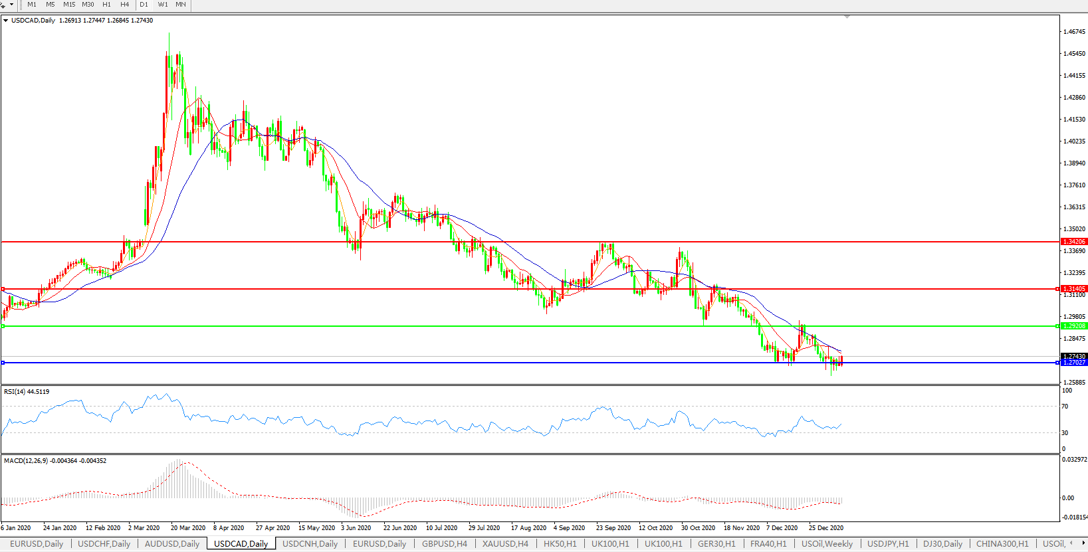Select MN monthly timeframe
The height and width of the screenshot is (552, 1088).
pyautogui.click(x=181, y=5)
